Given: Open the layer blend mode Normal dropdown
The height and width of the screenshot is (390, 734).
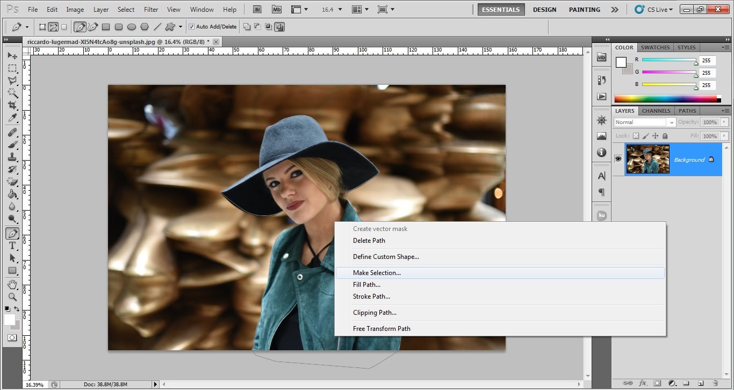Looking at the screenshot, I should coord(644,122).
